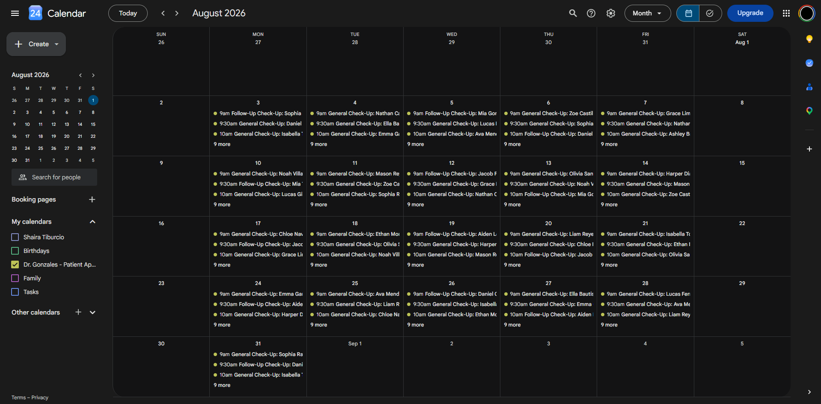Image resolution: width=821 pixels, height=404 pixels.
Task: Mini calendar previous month arrow
Action: 80,75
